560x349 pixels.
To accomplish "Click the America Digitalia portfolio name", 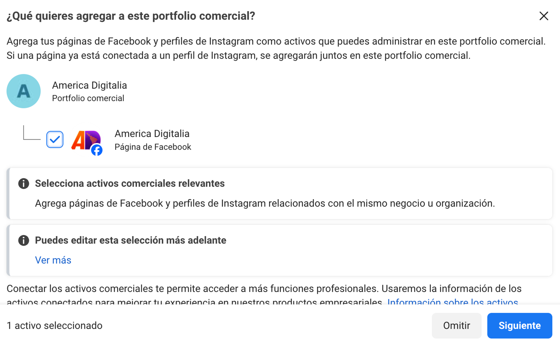I will pos(90,85).
